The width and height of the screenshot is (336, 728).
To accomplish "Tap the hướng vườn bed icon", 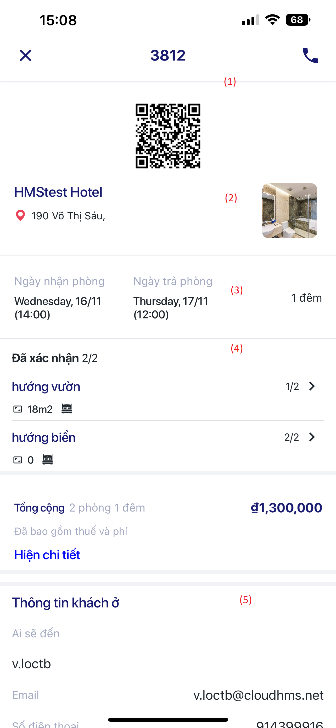I will click(x=67, y=409).
